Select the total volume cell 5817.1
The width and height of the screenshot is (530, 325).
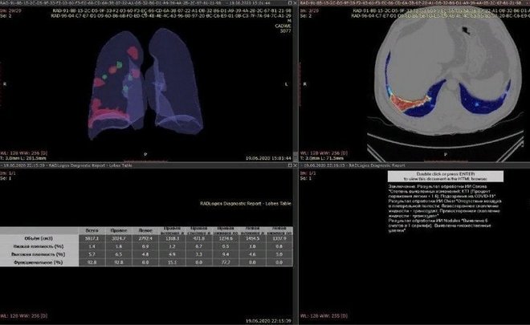pos(92,238)
